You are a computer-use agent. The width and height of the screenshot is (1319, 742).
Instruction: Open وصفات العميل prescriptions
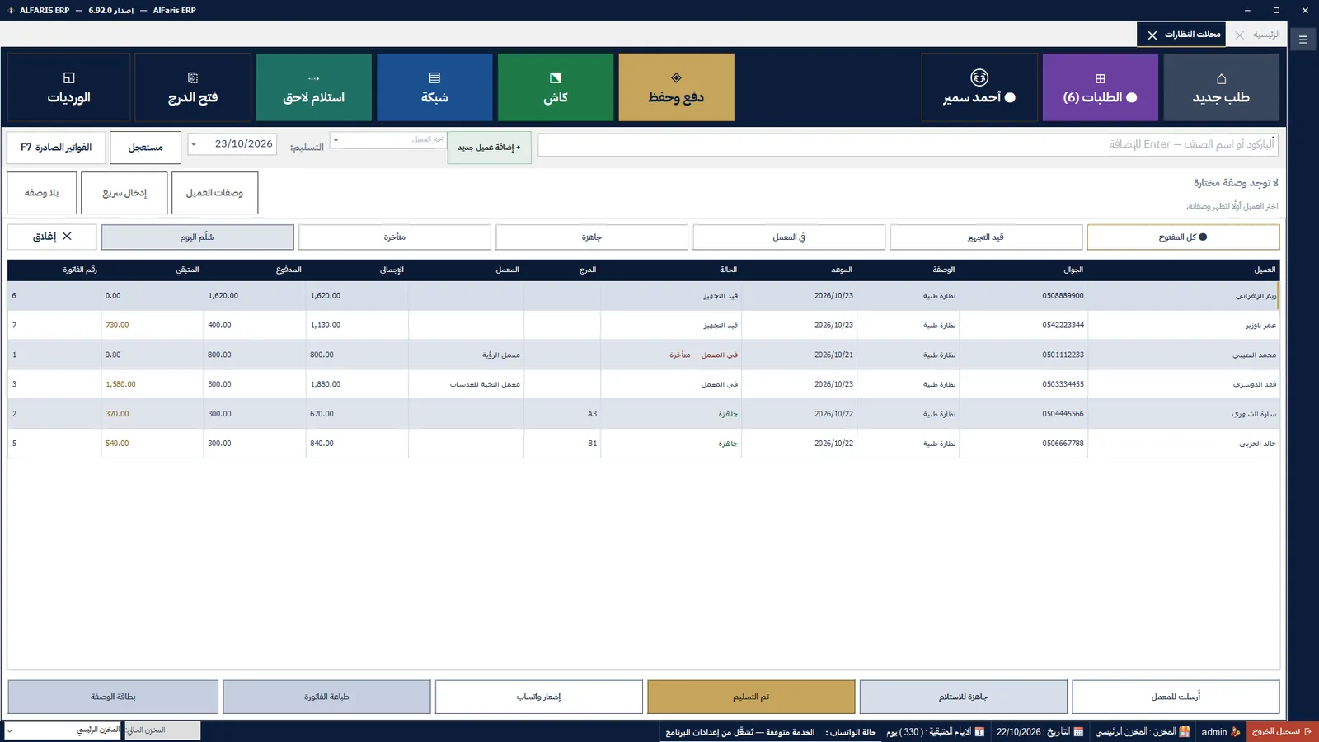[214, 193]
